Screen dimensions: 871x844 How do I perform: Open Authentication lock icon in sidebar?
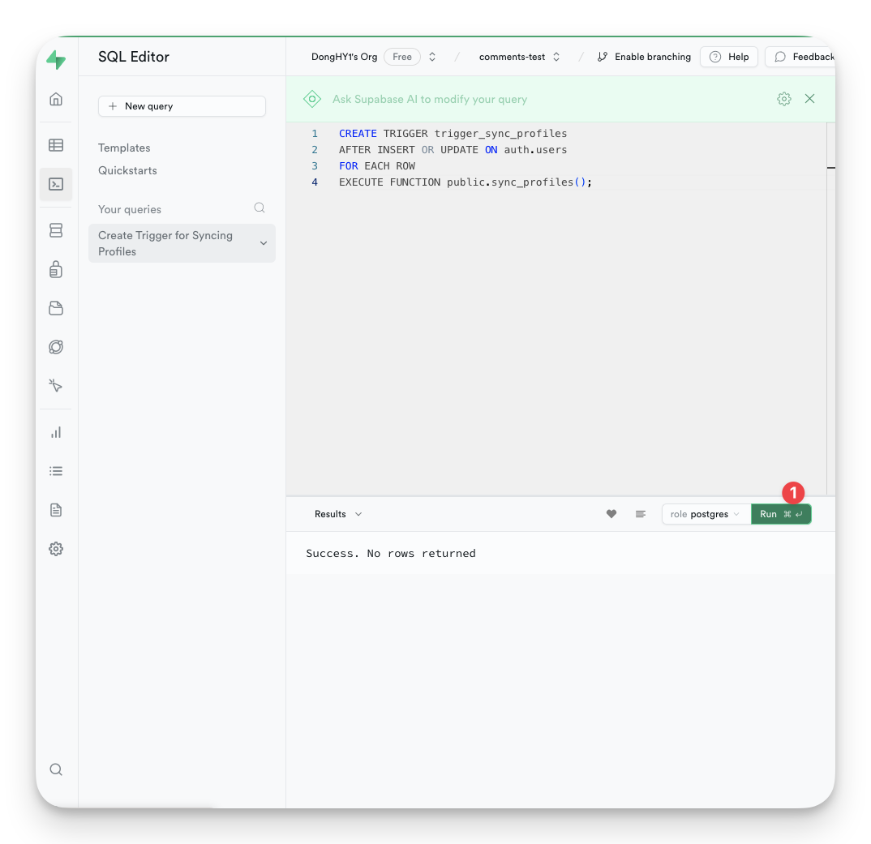tap(56, 269)
